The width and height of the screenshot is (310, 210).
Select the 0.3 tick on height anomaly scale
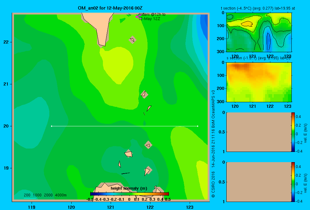(153, 199)
